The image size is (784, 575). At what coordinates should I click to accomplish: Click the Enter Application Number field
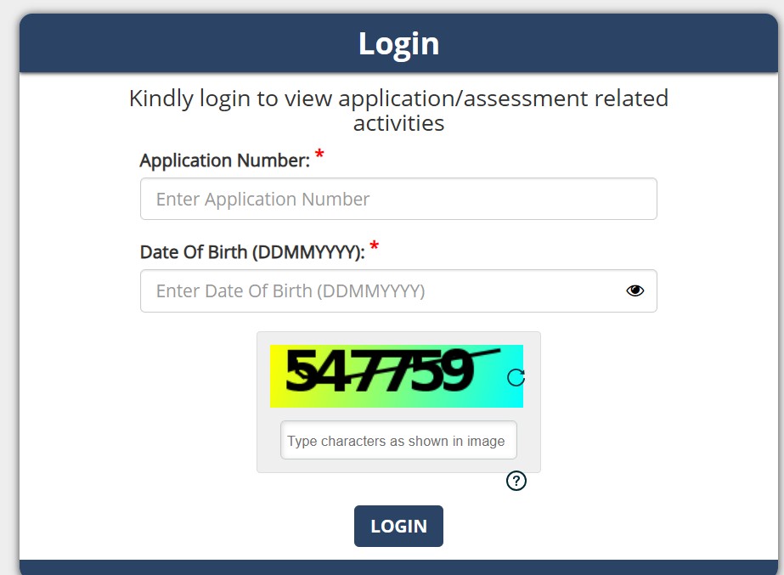(398, 200)
